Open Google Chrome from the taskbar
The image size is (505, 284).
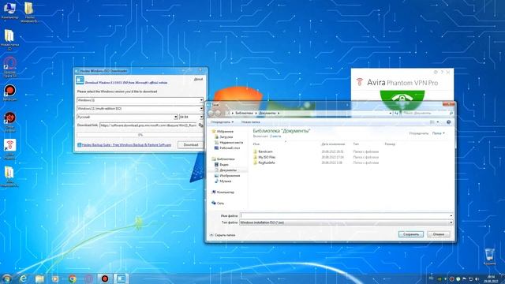click(73, 278)
